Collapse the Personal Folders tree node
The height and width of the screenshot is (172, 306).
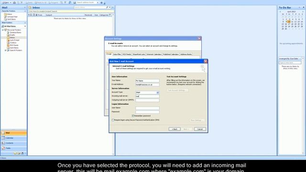tap(3, 30)
